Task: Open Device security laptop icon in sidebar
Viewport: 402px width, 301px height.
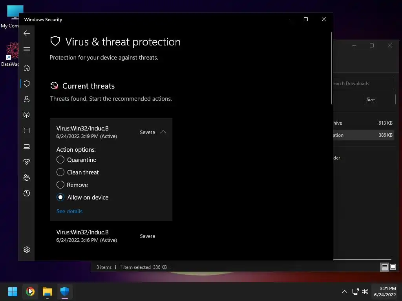Action: (27, 146)
